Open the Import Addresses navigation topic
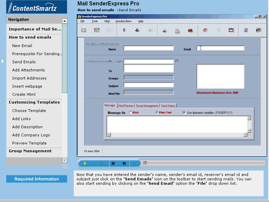Screen dimensions: 269x202 (29, 78)
